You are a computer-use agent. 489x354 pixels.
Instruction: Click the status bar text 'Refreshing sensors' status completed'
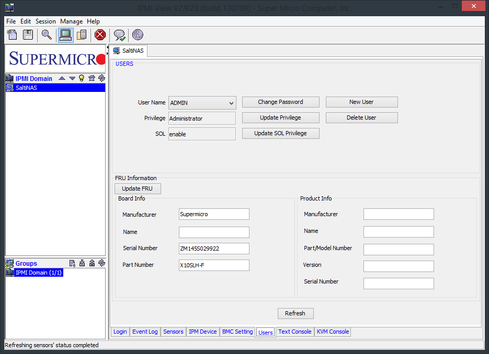tap(52, 345)
